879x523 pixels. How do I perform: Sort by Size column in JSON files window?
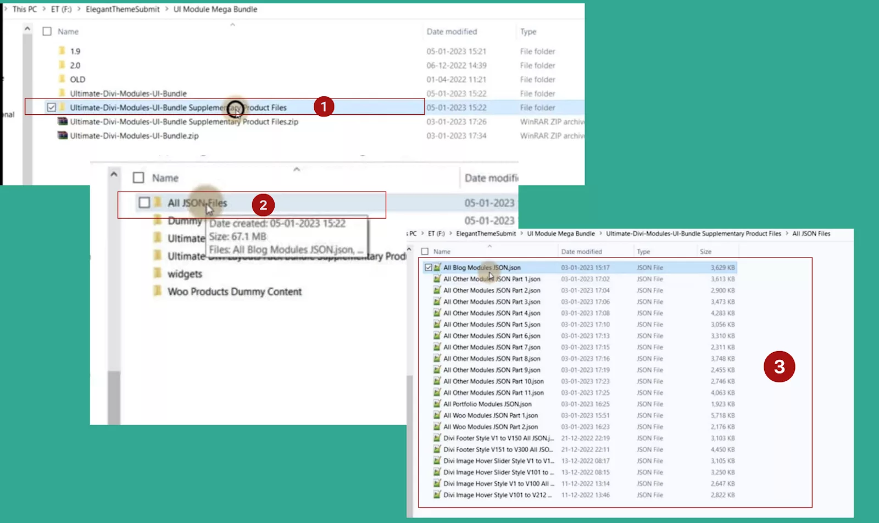(x=705, y=252)
